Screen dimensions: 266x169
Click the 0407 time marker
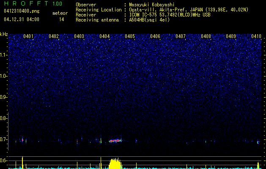click(x=181, y=36)
